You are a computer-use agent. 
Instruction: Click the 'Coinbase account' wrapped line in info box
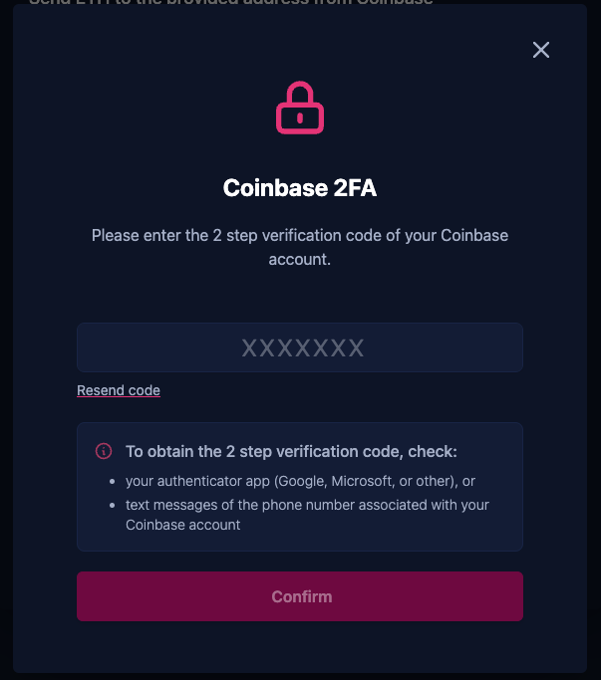point(182,525)
